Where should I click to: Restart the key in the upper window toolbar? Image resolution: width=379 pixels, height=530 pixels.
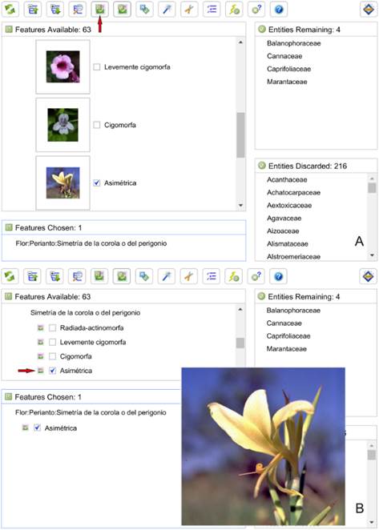(x=10, y=9)
